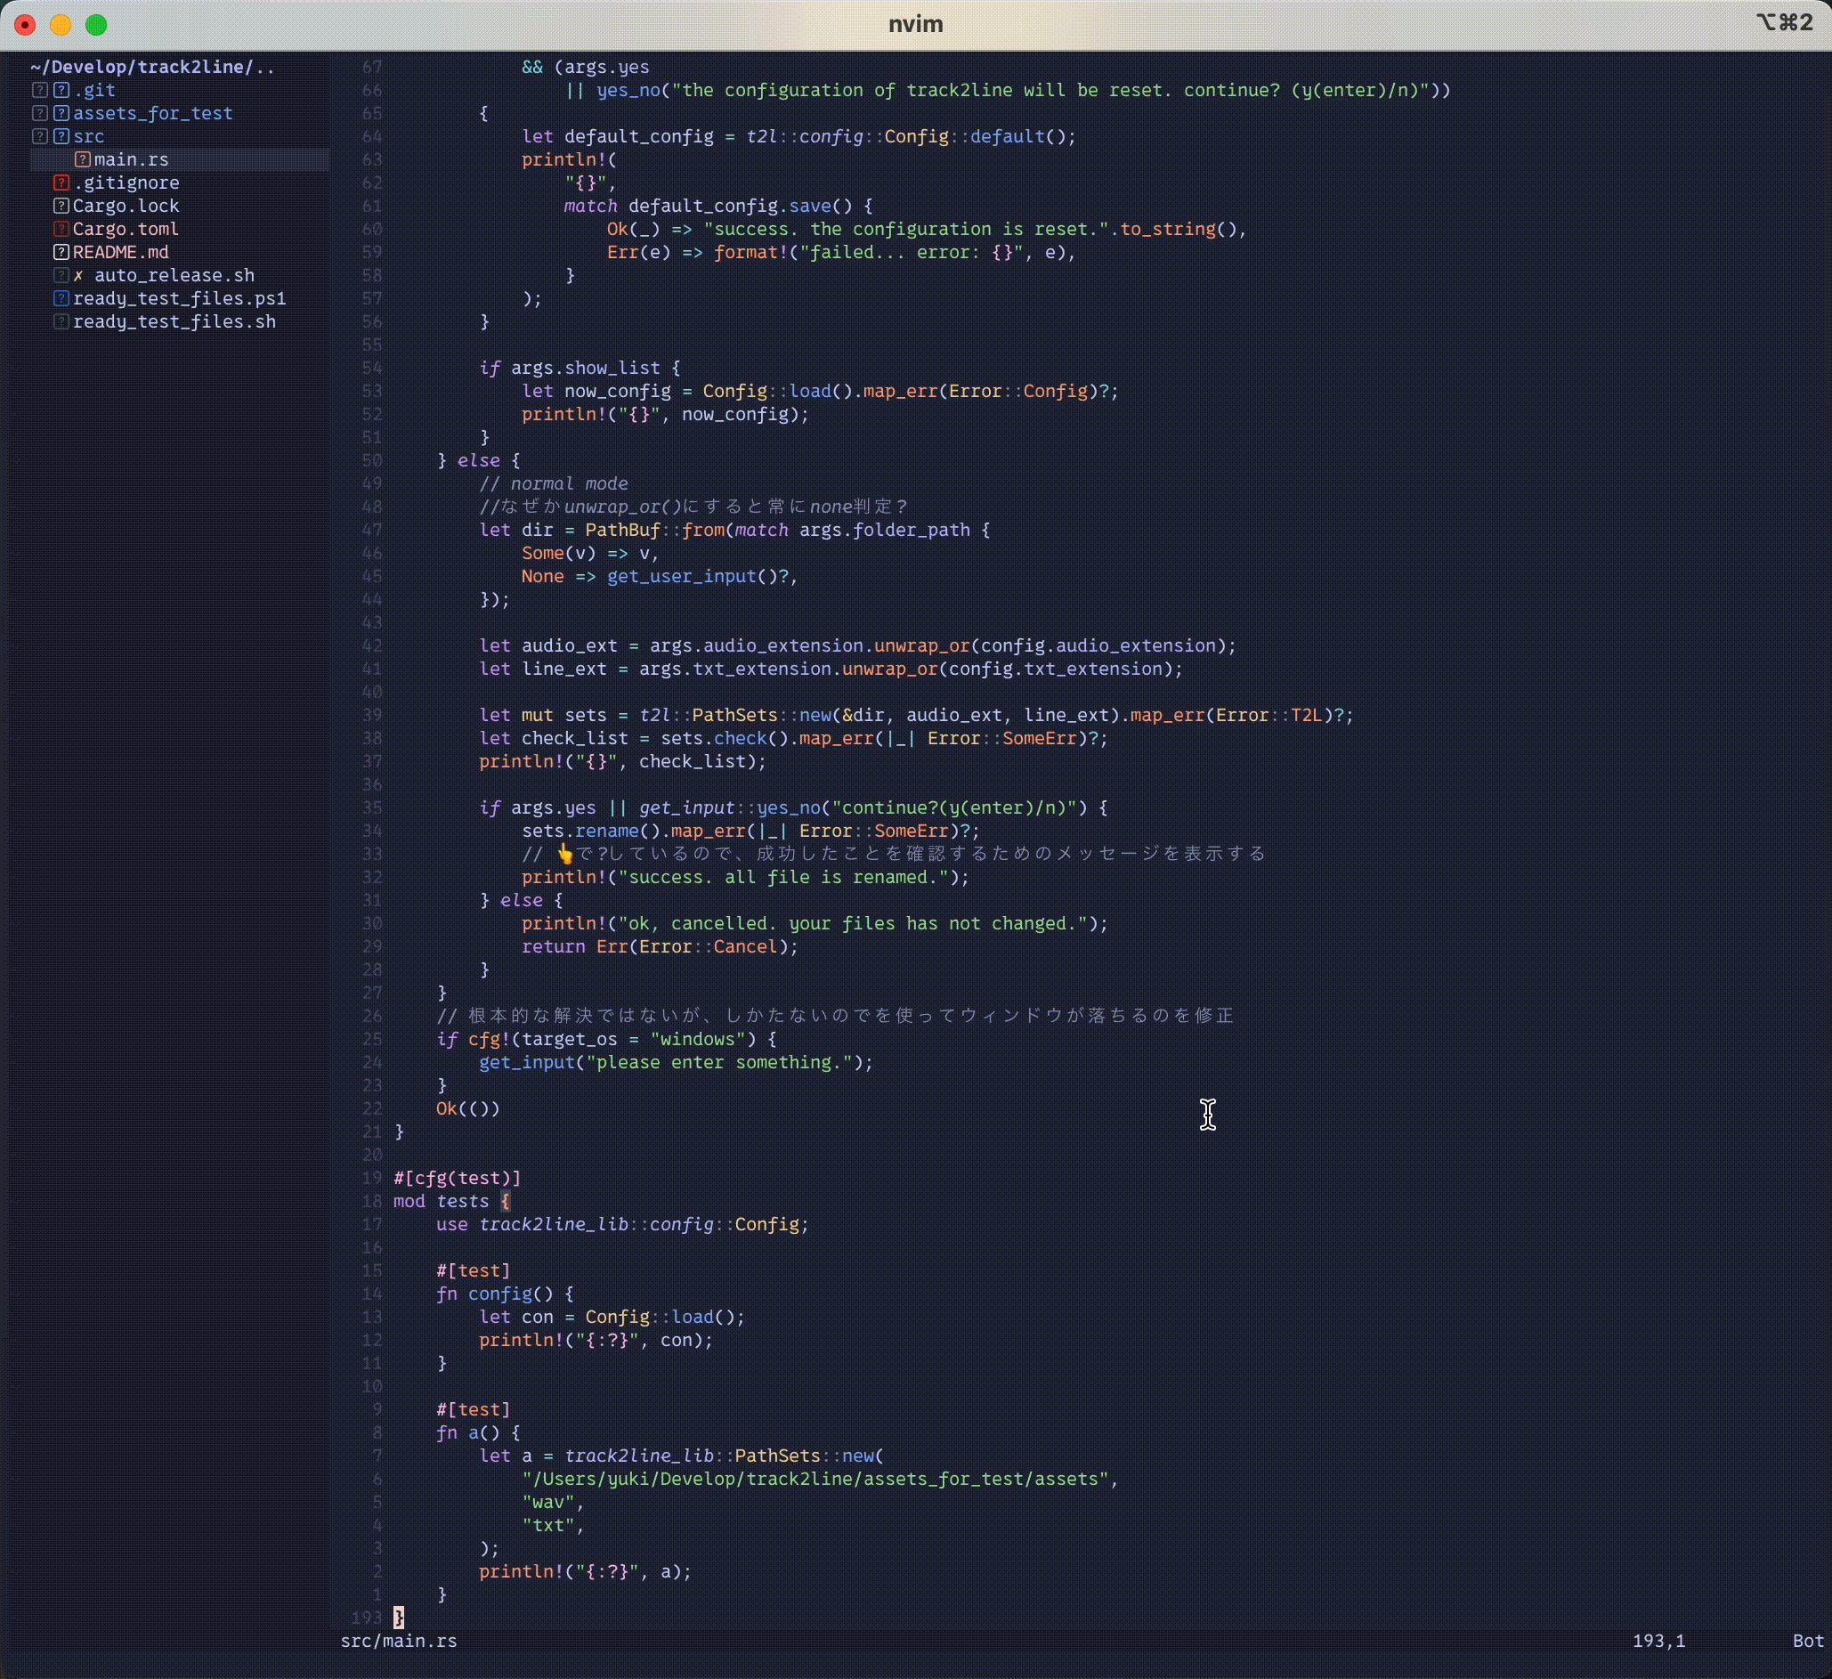Open README.md from the file tree
The height and width of the screenshot is (1679, 1832).
(121, 253)
